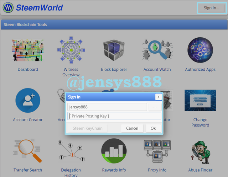The image size is (228, 177).
Task: Open the Block Explorer cube icon
Action: (114, 50)
